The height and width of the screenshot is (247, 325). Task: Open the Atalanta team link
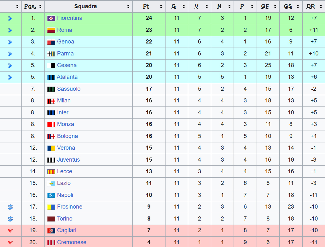coord(67,77)
